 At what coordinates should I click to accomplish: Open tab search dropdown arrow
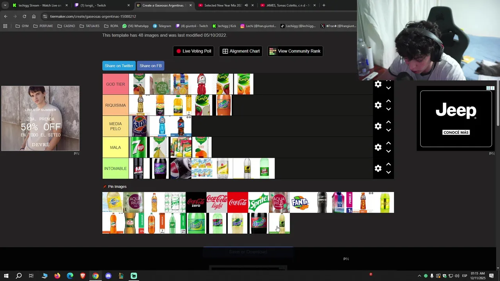click(x=5, y=5)
